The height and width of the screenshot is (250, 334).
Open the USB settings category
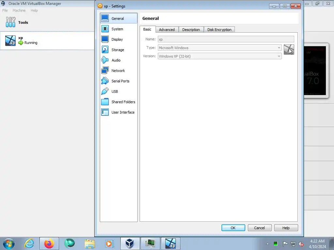click(x=119, y=91)
